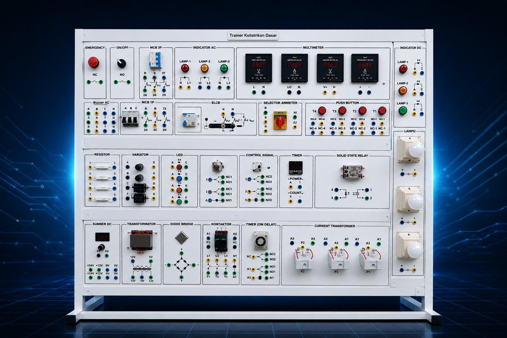Turn the ON/OFF rotary selector switch
This screenshot has height=338, width=507.
(122, 63)
